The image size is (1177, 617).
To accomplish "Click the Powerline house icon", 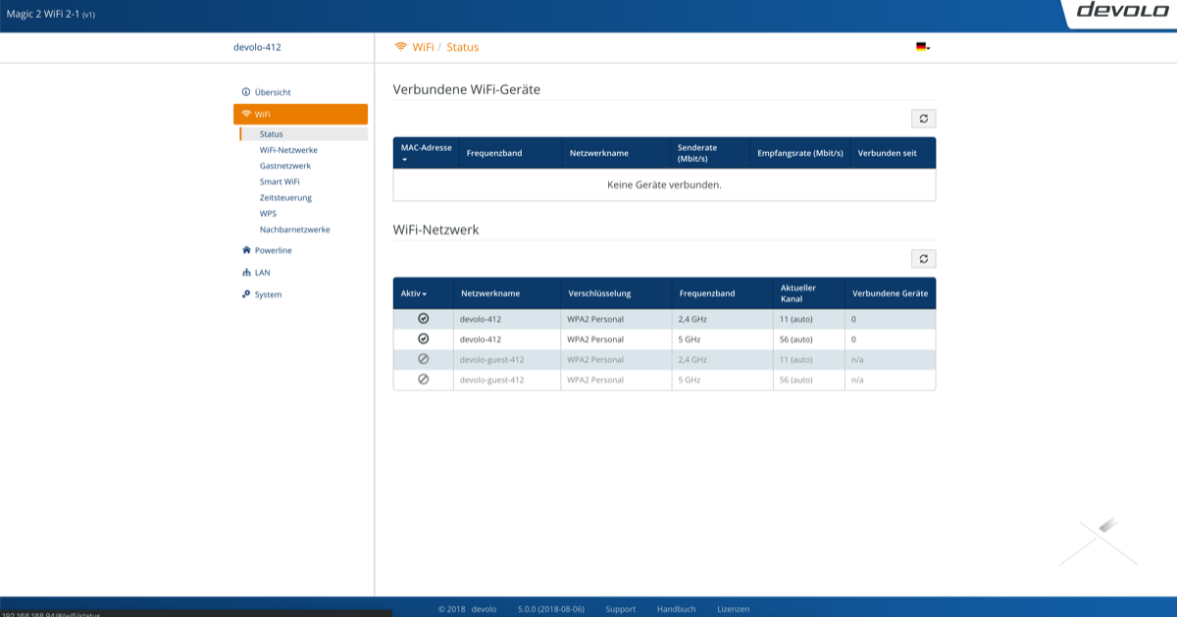I will pyautogui.click(x=246, y=250).
